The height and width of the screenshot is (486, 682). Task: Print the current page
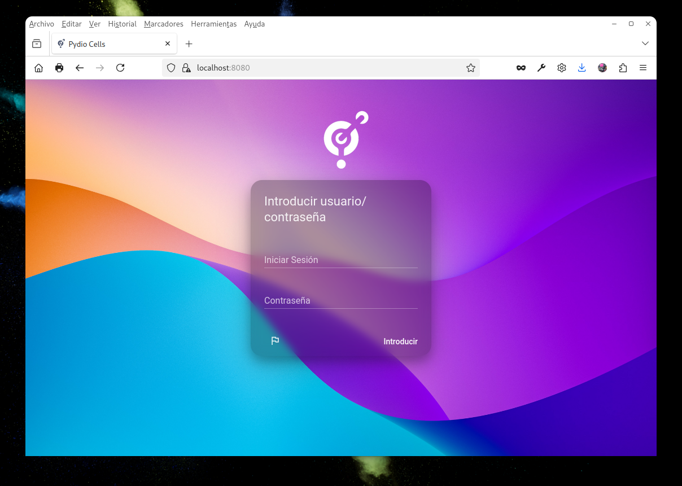coord(59,68)
